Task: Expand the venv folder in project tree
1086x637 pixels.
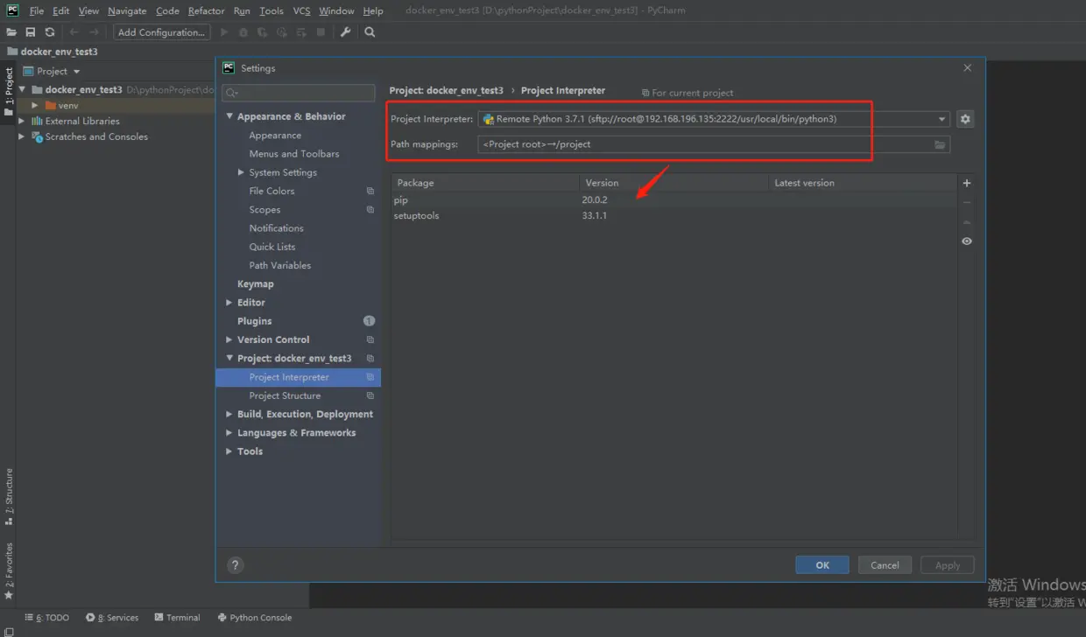Action: [35, 105]
